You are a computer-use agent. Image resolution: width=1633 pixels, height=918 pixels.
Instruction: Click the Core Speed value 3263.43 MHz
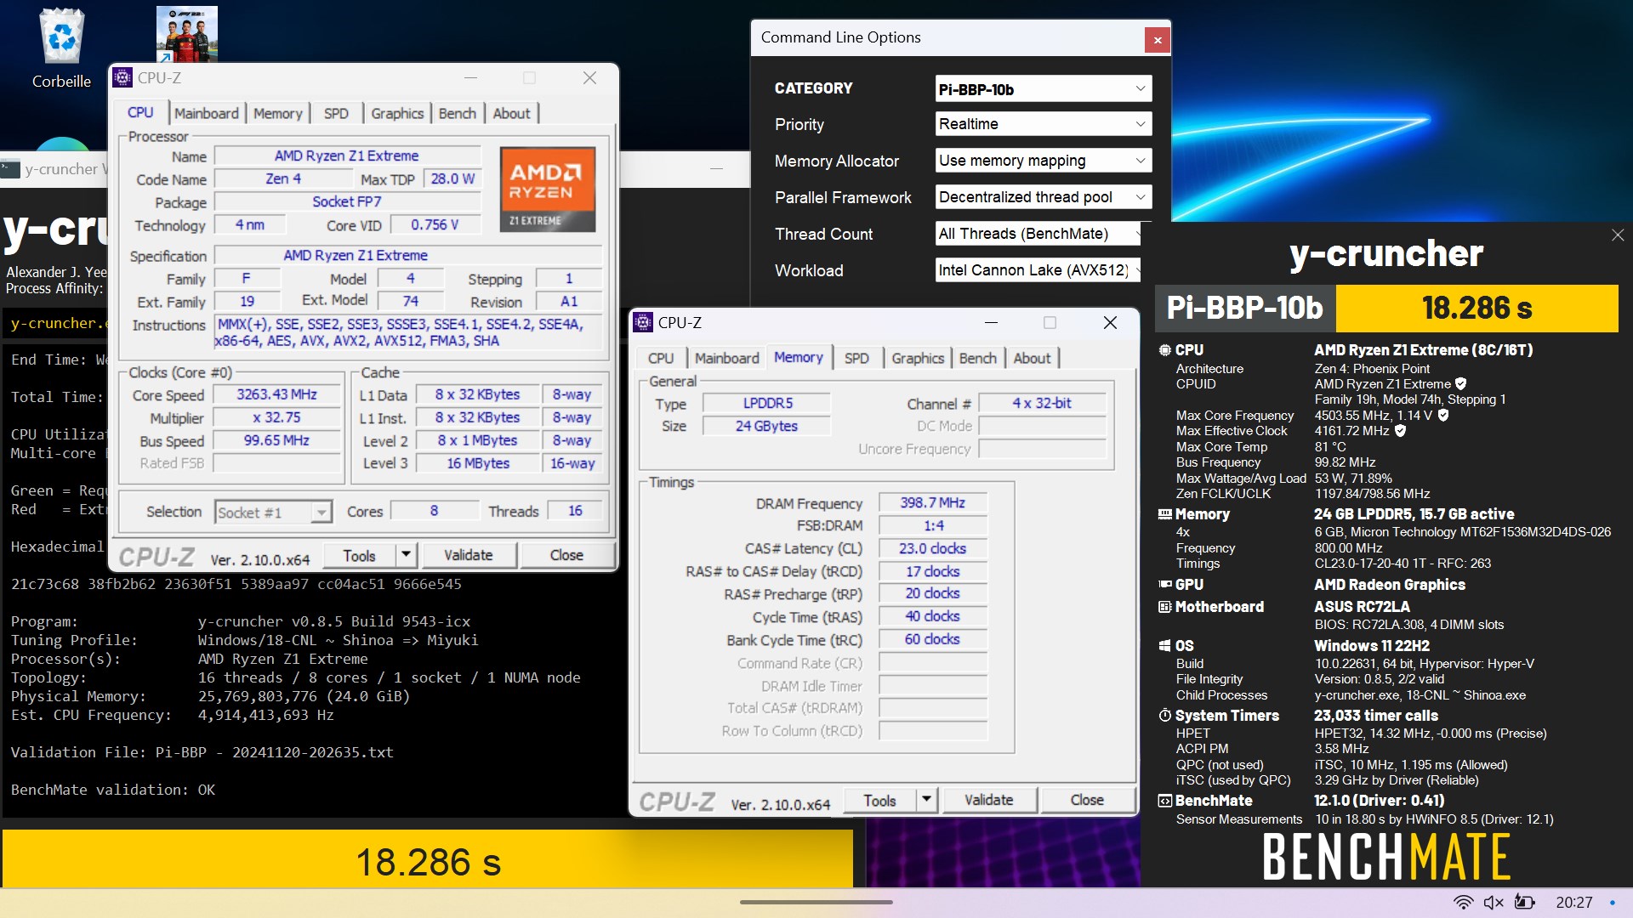[276, 394]
